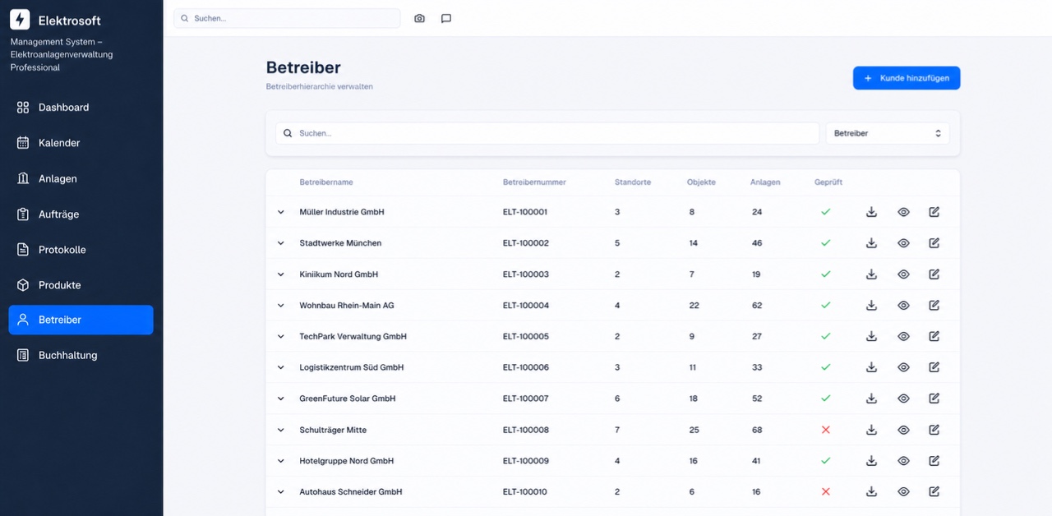Select Anlagen in the sidebar
Viewport: 1052px width, 516px height.
click(x=81, y=178)
